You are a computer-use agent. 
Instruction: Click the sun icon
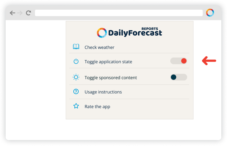tap(76, 77)
